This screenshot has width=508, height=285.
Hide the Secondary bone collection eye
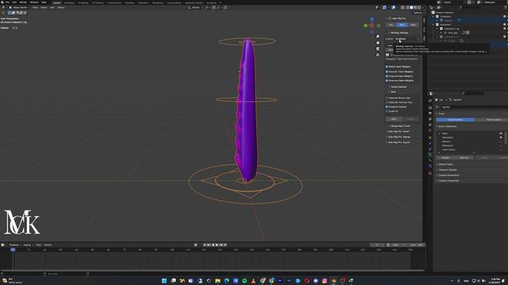tap(501, 137)
